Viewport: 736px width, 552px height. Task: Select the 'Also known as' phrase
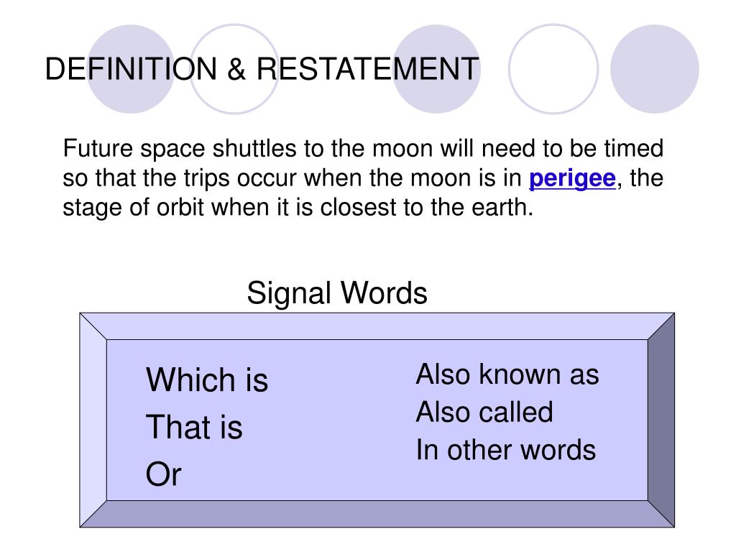(x=507, y=374)
